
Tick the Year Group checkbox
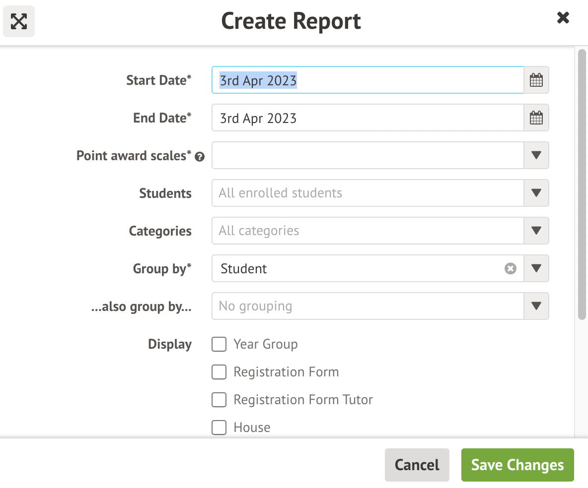click(x=219, y=344)
